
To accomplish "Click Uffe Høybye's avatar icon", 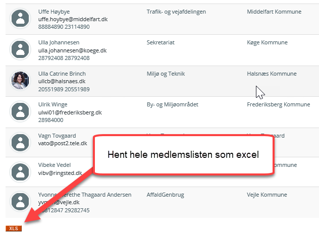I will coord(20,19).
